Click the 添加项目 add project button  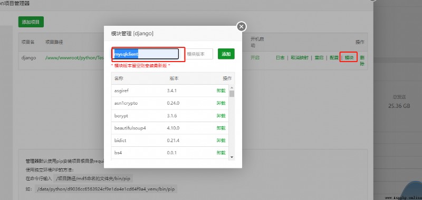[31, 22]
